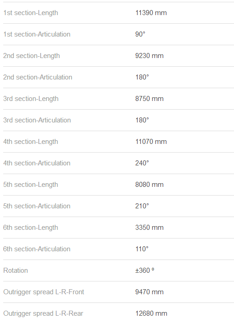The width and height of the screenshot is (234, 318).
Task: Select the 9230 mm value
Action: (x=149, y=56)
